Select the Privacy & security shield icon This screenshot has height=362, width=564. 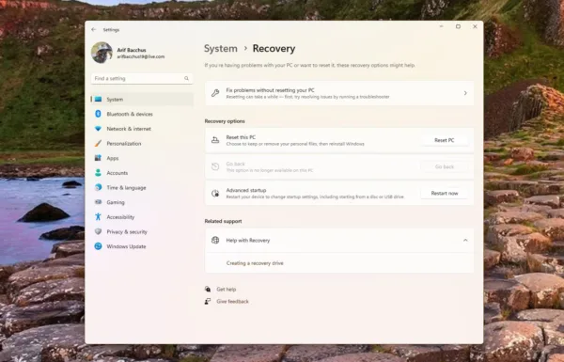pos(98,231)
